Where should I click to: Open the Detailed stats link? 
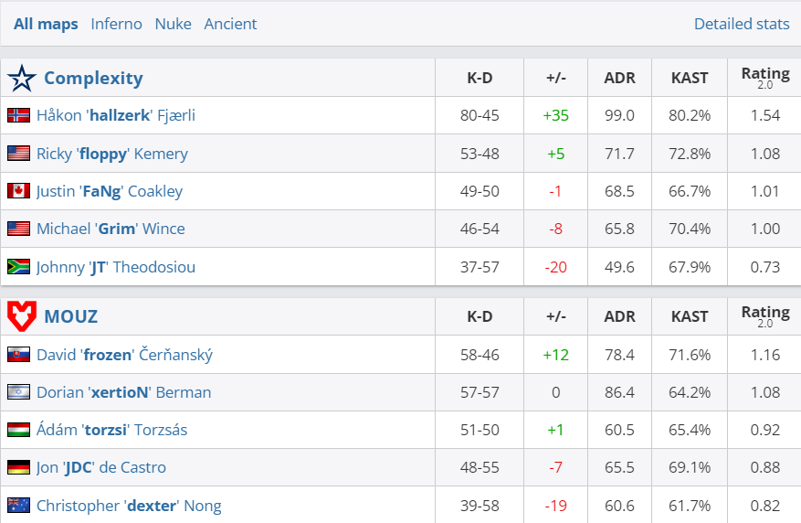[x=741, y=24]
